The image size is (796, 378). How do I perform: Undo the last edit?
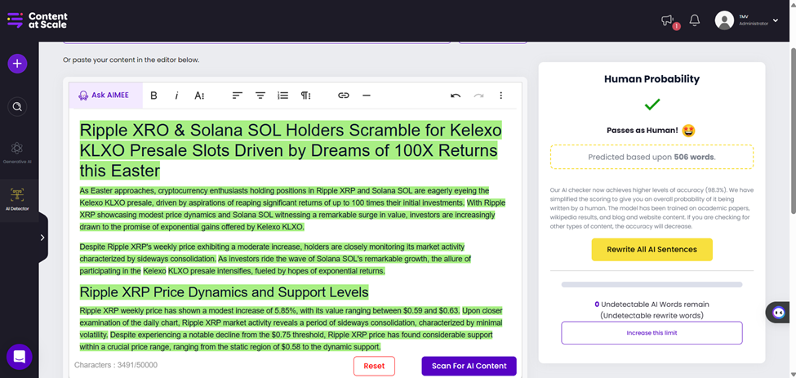456,96
